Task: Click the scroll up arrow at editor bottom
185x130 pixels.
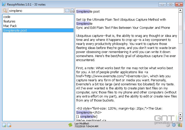Action: pos(180,115)
